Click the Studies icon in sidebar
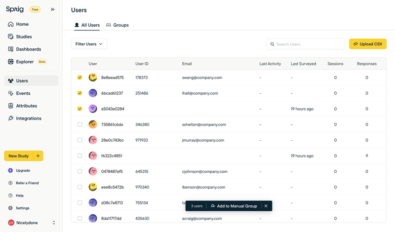Viewport: 395px width, 232px height. [x=10, y=37]
